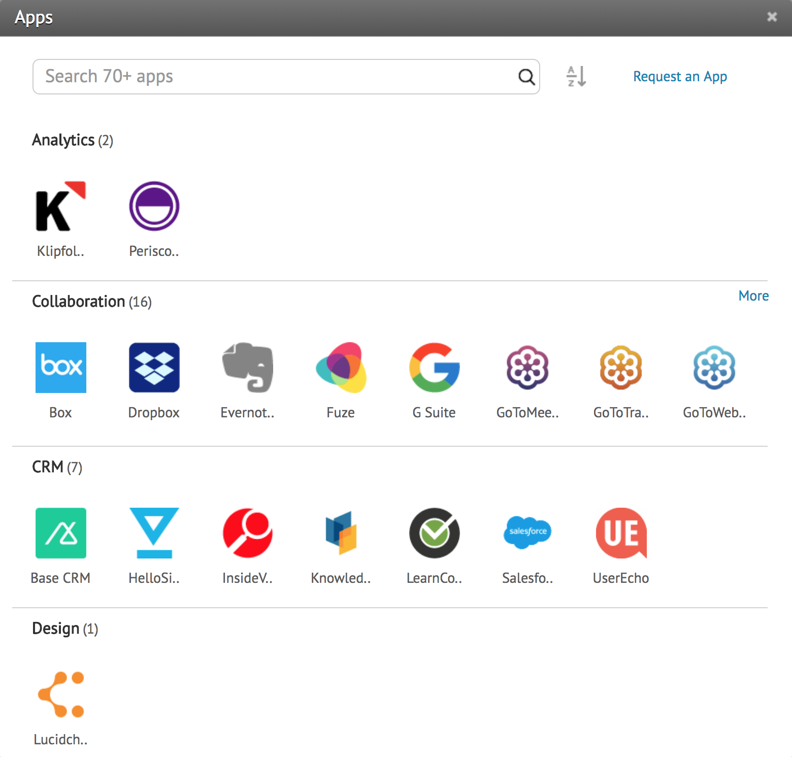
Task: Click the Analytics (2) heading
Action: point(73,140)
